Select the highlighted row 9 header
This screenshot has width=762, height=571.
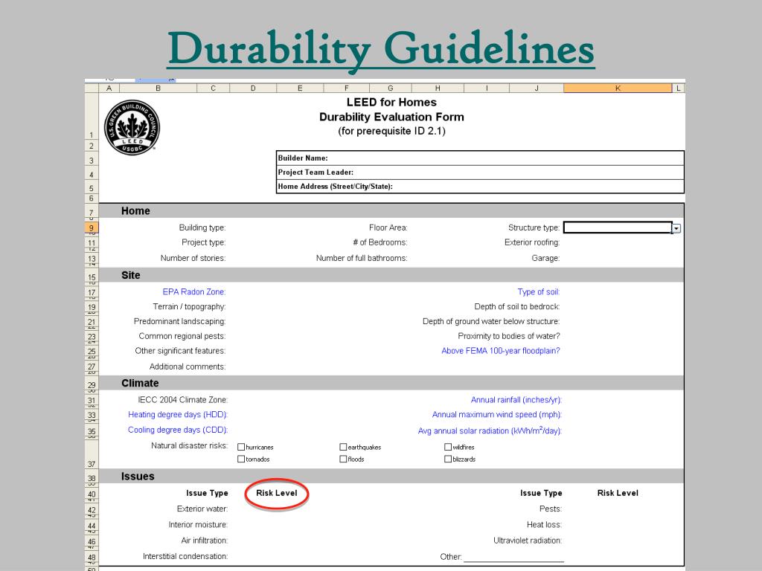[x=92, y=228]
